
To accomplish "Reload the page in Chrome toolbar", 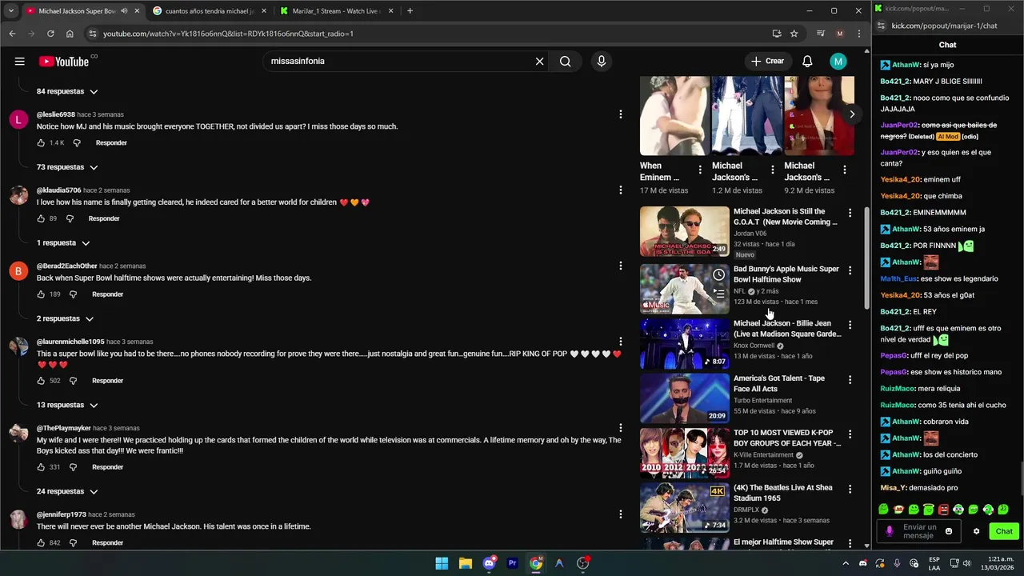I will 50,34.
